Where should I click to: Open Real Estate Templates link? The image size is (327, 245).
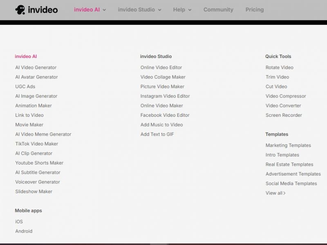289,165
